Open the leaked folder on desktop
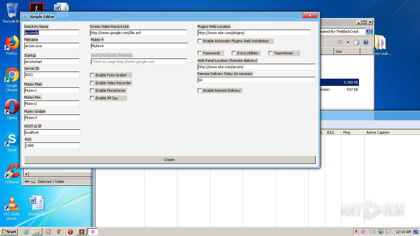 382,45
